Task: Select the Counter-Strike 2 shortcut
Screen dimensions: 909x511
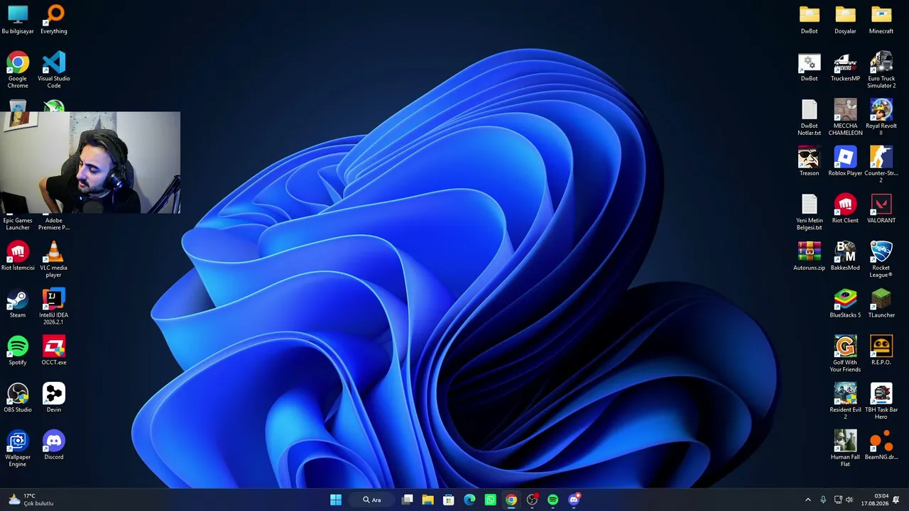Action: coord(881,165)
